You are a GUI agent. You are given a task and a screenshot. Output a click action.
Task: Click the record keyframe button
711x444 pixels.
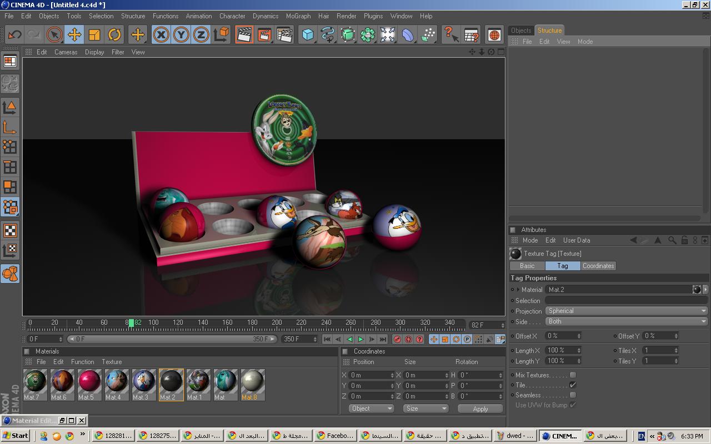click(397, 339)
